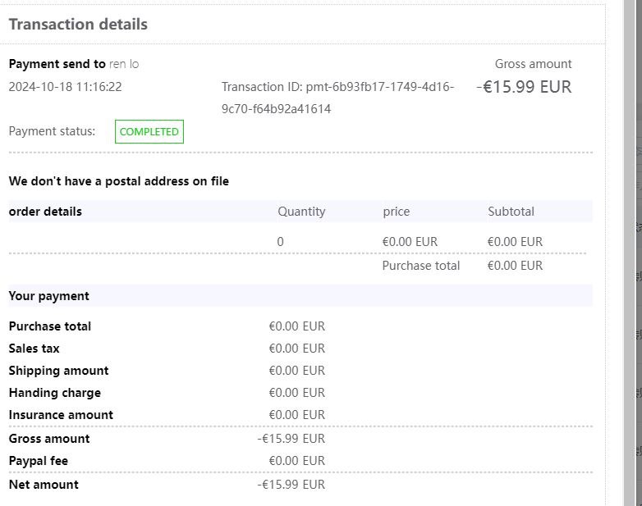Click the price column header

tap(396, 212)
